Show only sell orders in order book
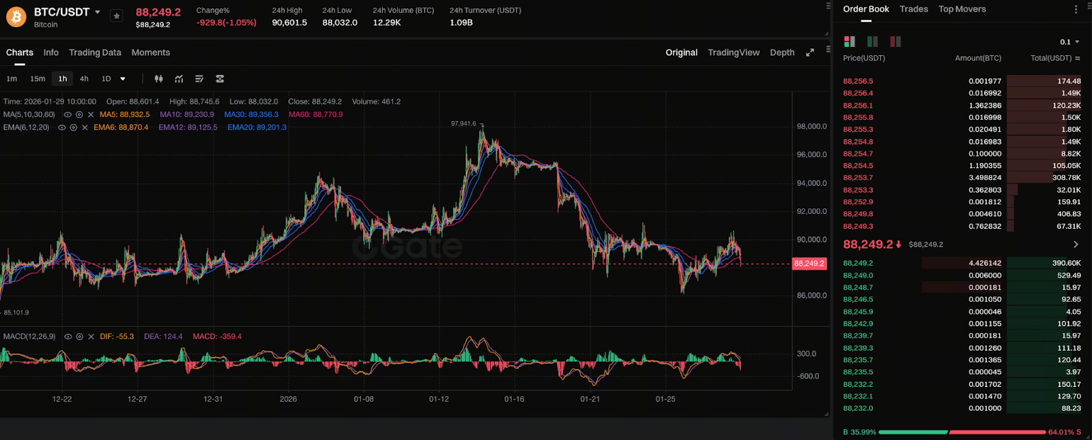The height and width of the screenshot is (440, 1092). click(895, 42)
